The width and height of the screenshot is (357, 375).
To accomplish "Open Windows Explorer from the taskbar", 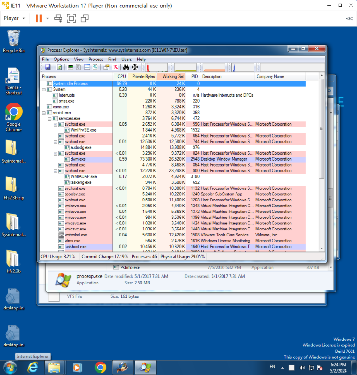I will [54, 367].
